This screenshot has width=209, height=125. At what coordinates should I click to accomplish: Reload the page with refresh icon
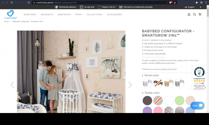pyautogui.click(x=12, y=3)
